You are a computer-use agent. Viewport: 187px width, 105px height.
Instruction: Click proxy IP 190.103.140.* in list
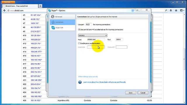[36, 60]
